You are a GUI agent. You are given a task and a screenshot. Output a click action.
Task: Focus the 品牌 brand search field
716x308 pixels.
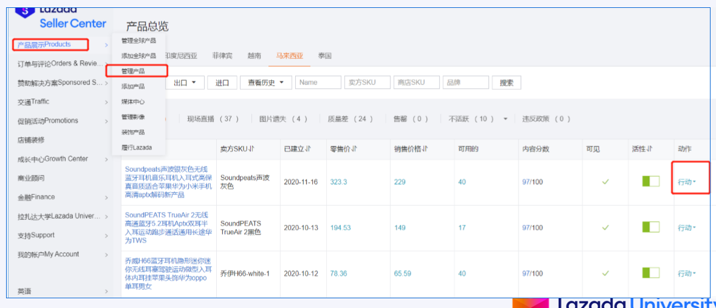pyautogui.click(x=466, y=83)
